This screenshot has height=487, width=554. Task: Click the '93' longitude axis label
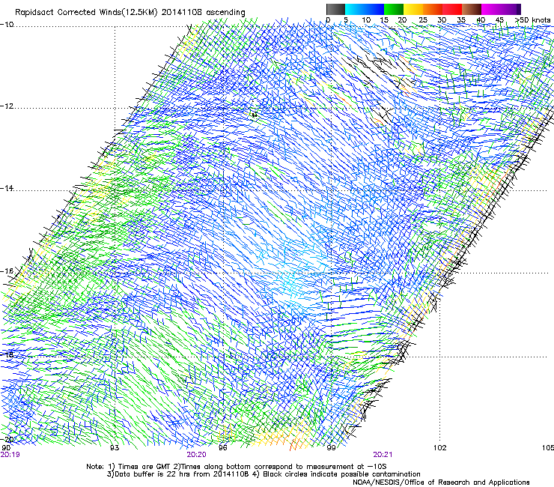[115, 448]
